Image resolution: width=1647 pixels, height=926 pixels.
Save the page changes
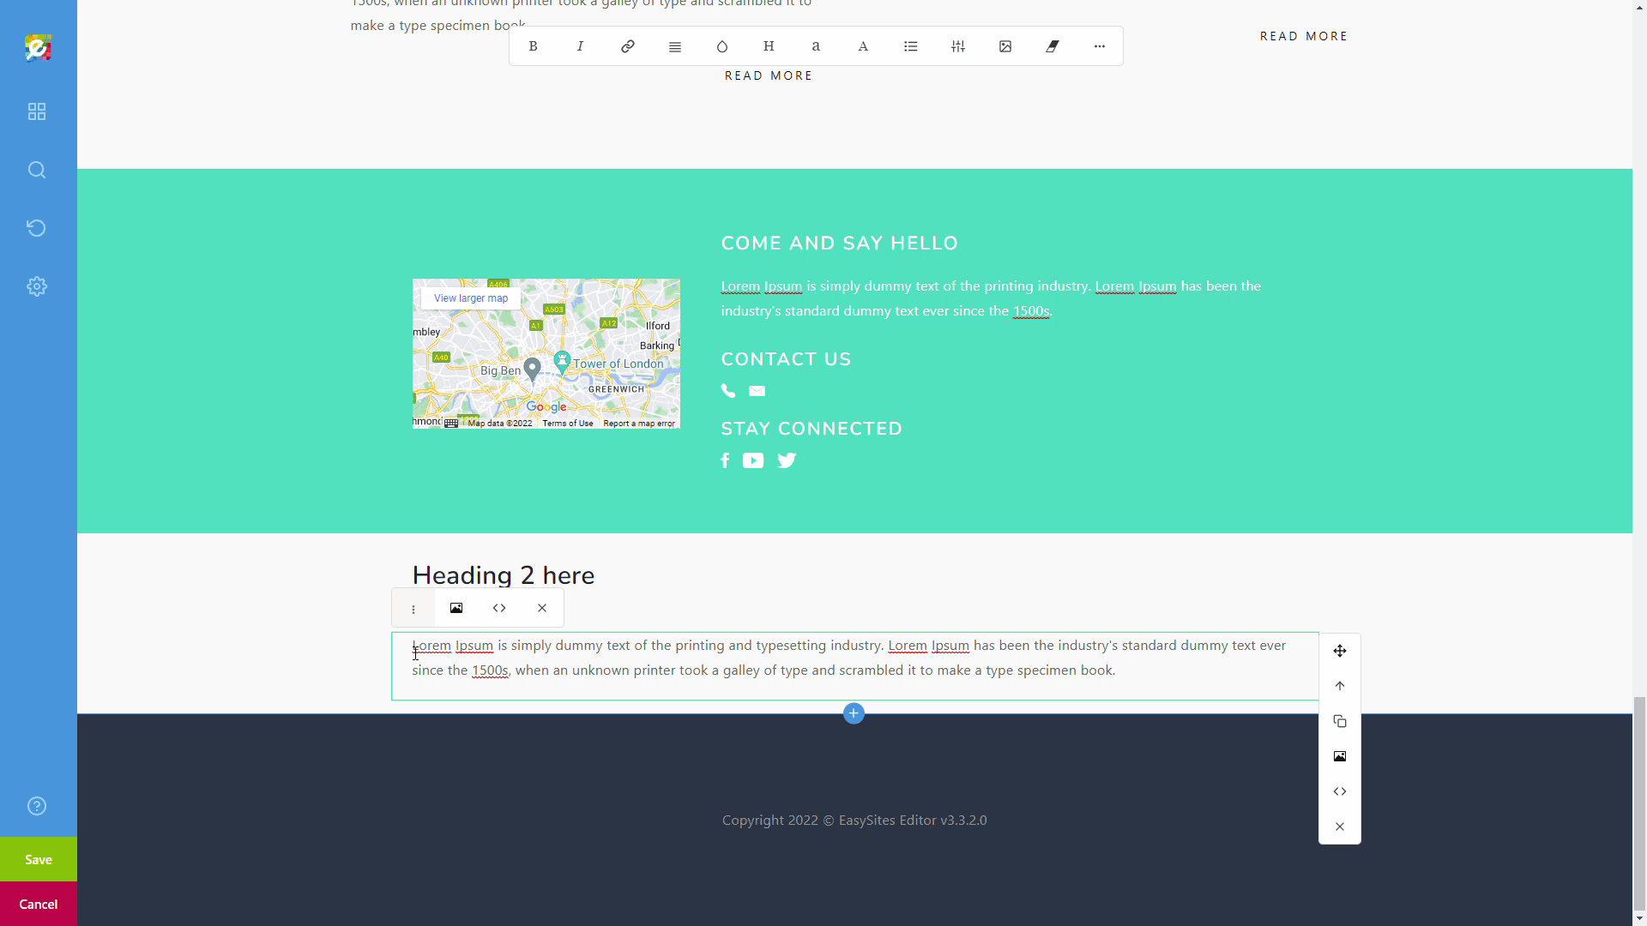coord(39,859)
